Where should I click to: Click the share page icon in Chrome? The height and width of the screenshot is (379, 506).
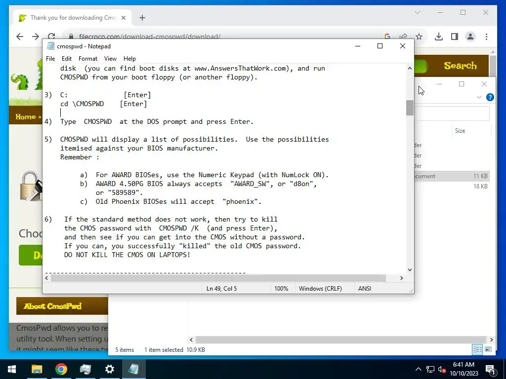click(x=403, y=37)
